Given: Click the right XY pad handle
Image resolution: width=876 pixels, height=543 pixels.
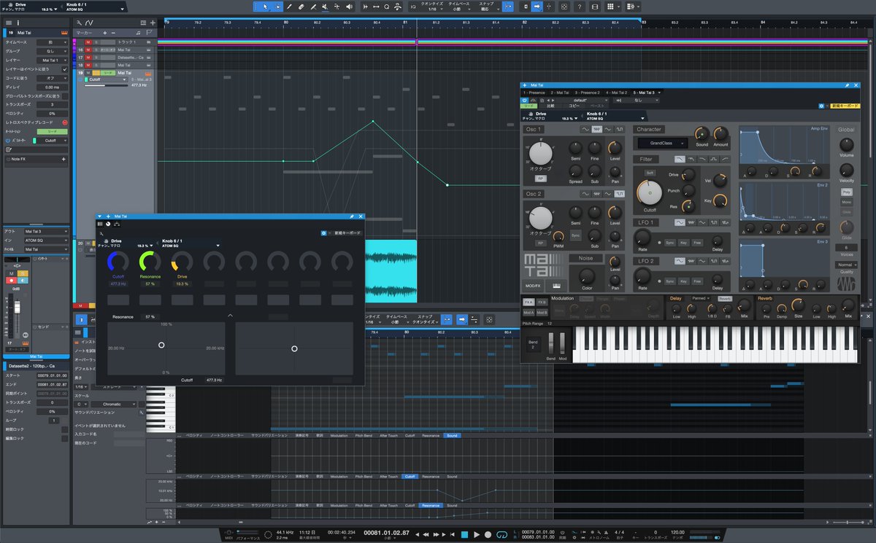Looking at the screenshot, I should 294,348.
